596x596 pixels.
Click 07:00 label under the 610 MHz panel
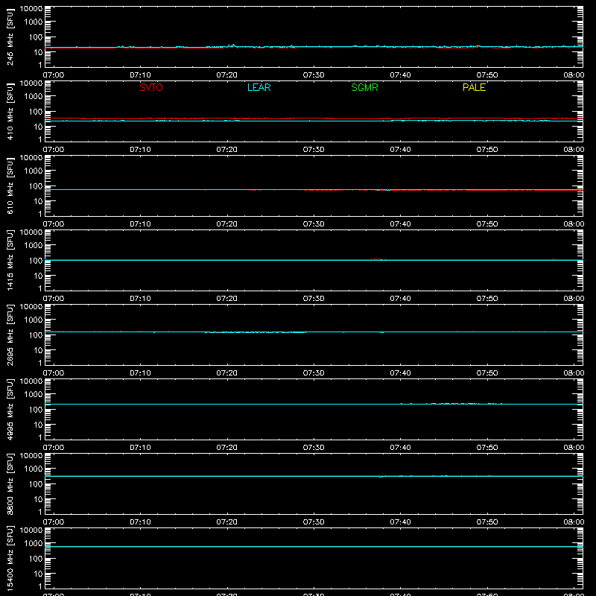[x=54, y=224]
